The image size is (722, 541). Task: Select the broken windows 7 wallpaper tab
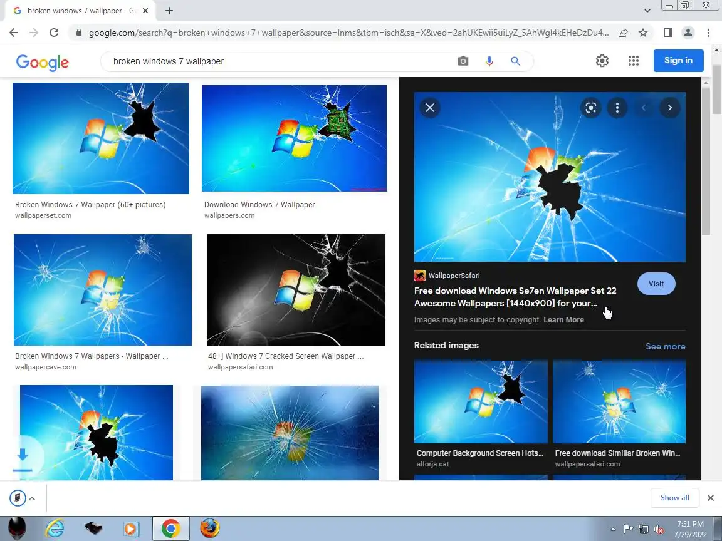pyautogui.click(x=81, y=11)
